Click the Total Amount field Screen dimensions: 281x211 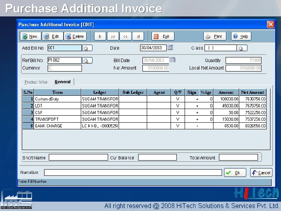tap(238, 157)
